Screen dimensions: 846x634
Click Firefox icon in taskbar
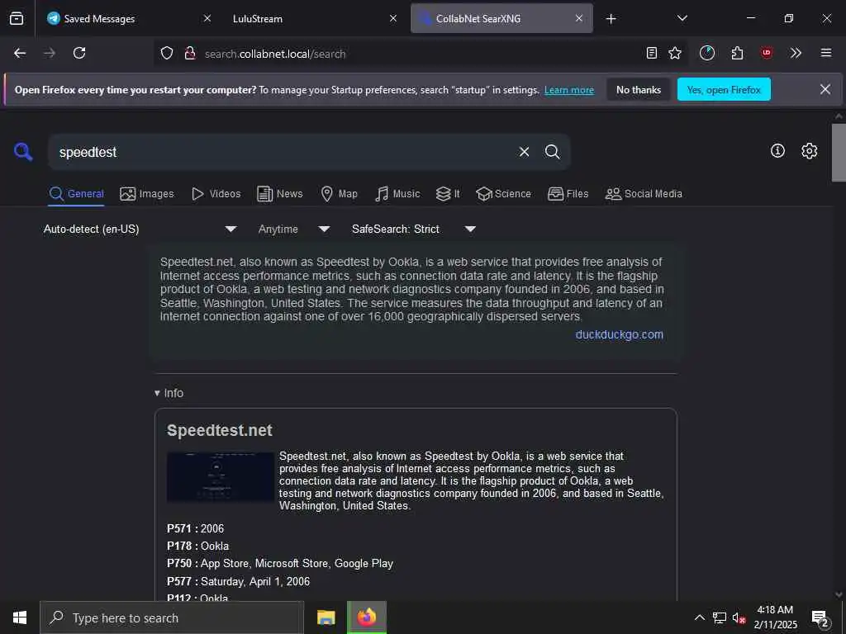(x=366, y=617)
